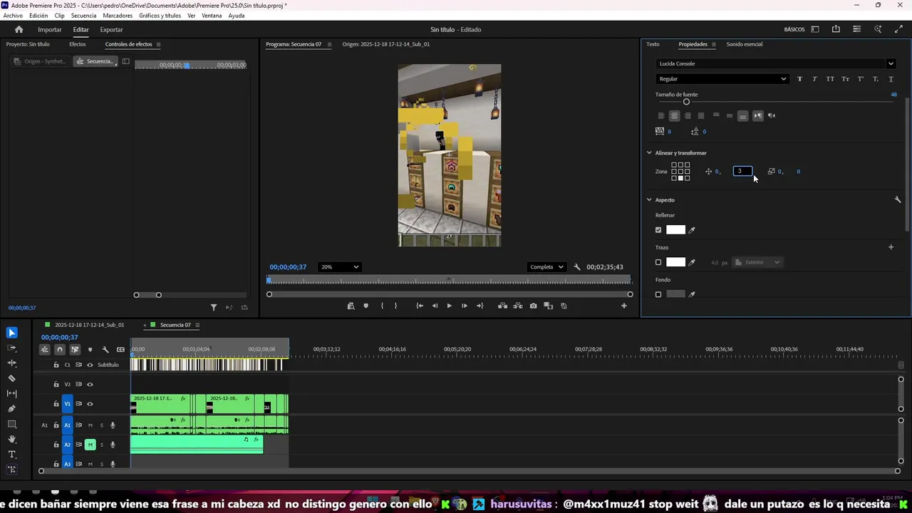Add another stroke with plus icon
Viewport: 912px width, 513px height.
[x=891, y=247]
